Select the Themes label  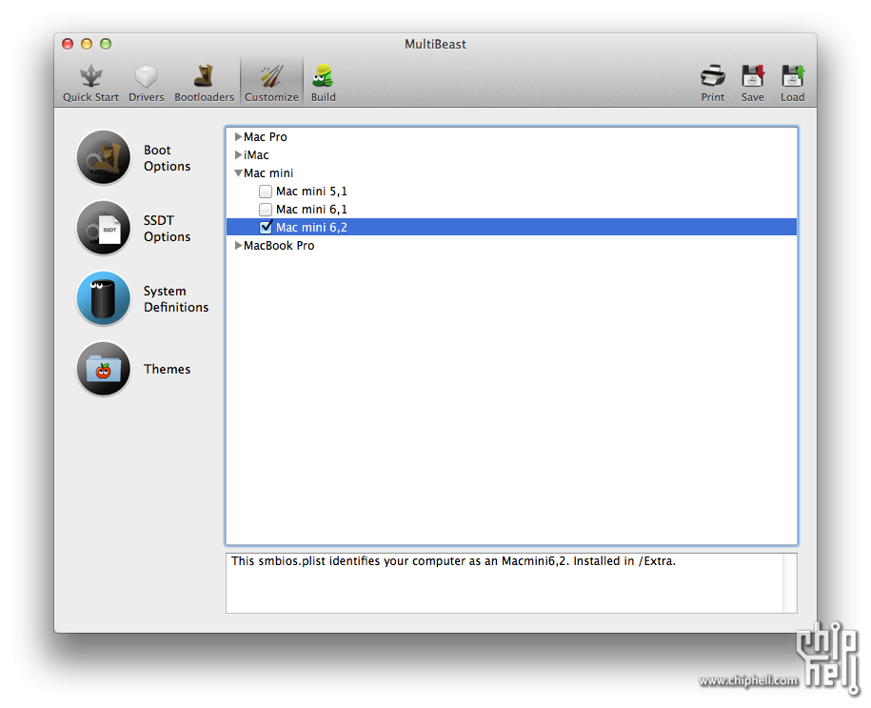click(167, 370)
